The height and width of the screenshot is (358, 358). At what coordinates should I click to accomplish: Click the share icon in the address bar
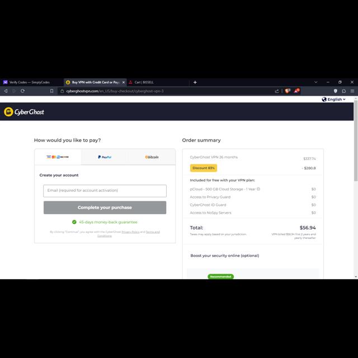(277, 91)
